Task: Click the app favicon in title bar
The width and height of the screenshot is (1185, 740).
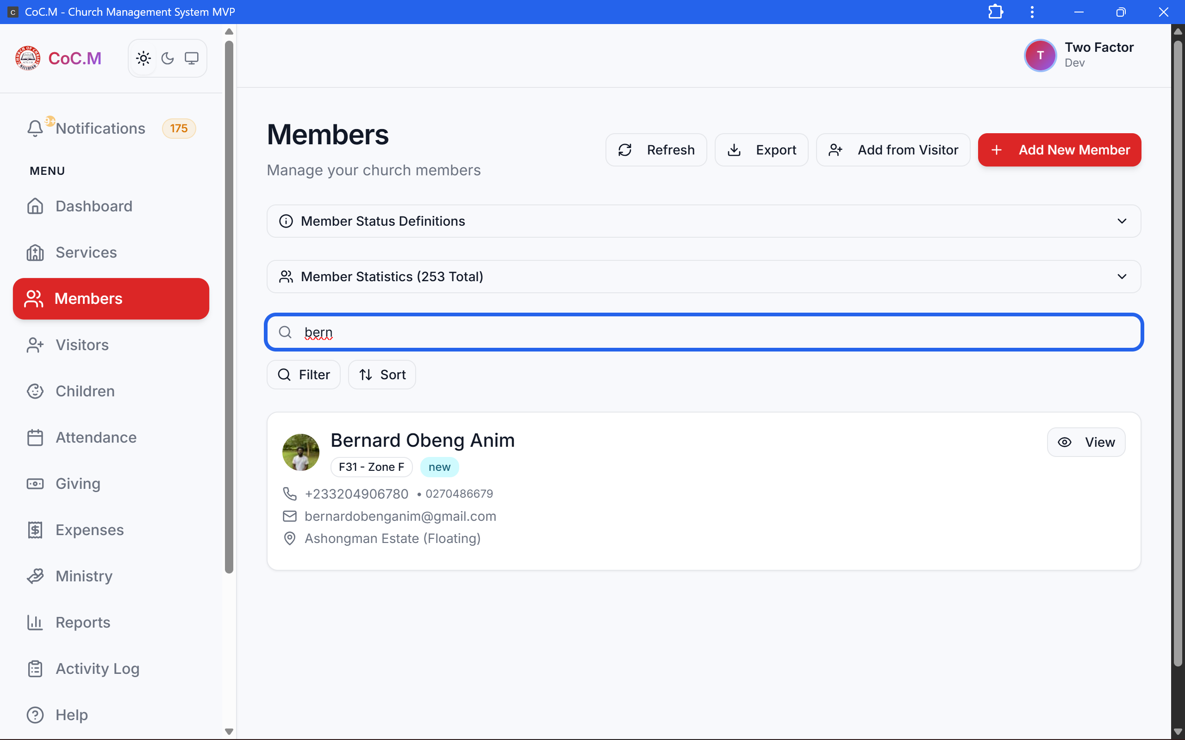Action: tap(13, 12)
